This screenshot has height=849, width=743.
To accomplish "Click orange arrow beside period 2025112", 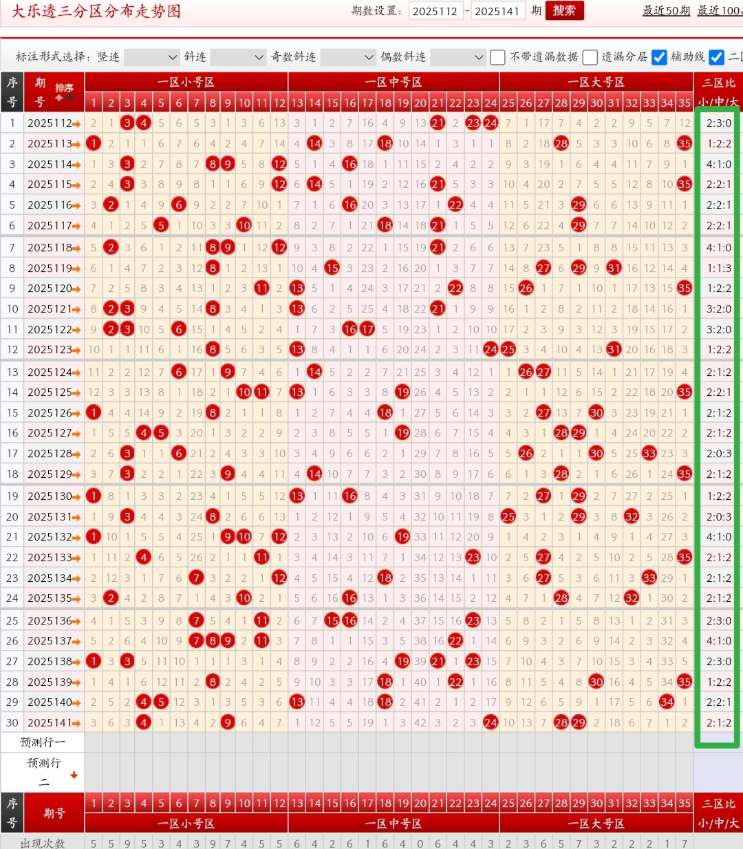I will 76,124.
